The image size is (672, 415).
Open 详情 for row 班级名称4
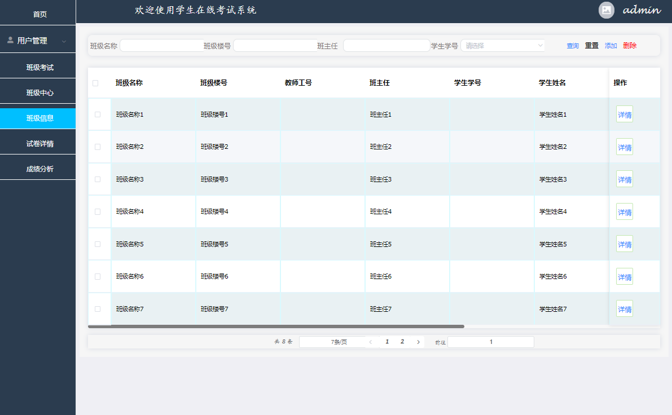pos(625,212)
